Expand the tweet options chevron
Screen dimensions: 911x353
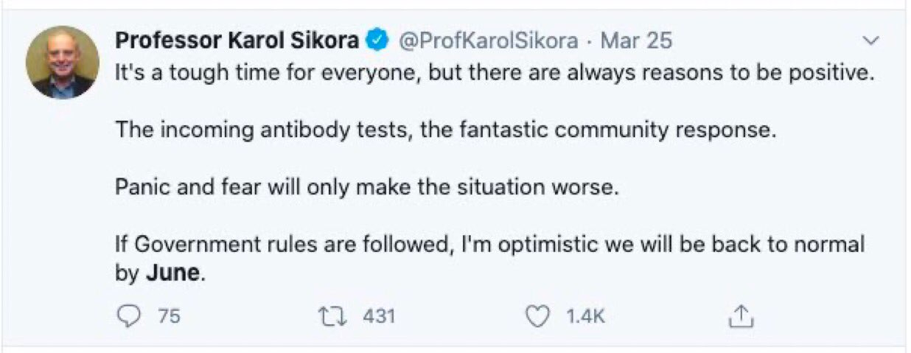(871, 41)
